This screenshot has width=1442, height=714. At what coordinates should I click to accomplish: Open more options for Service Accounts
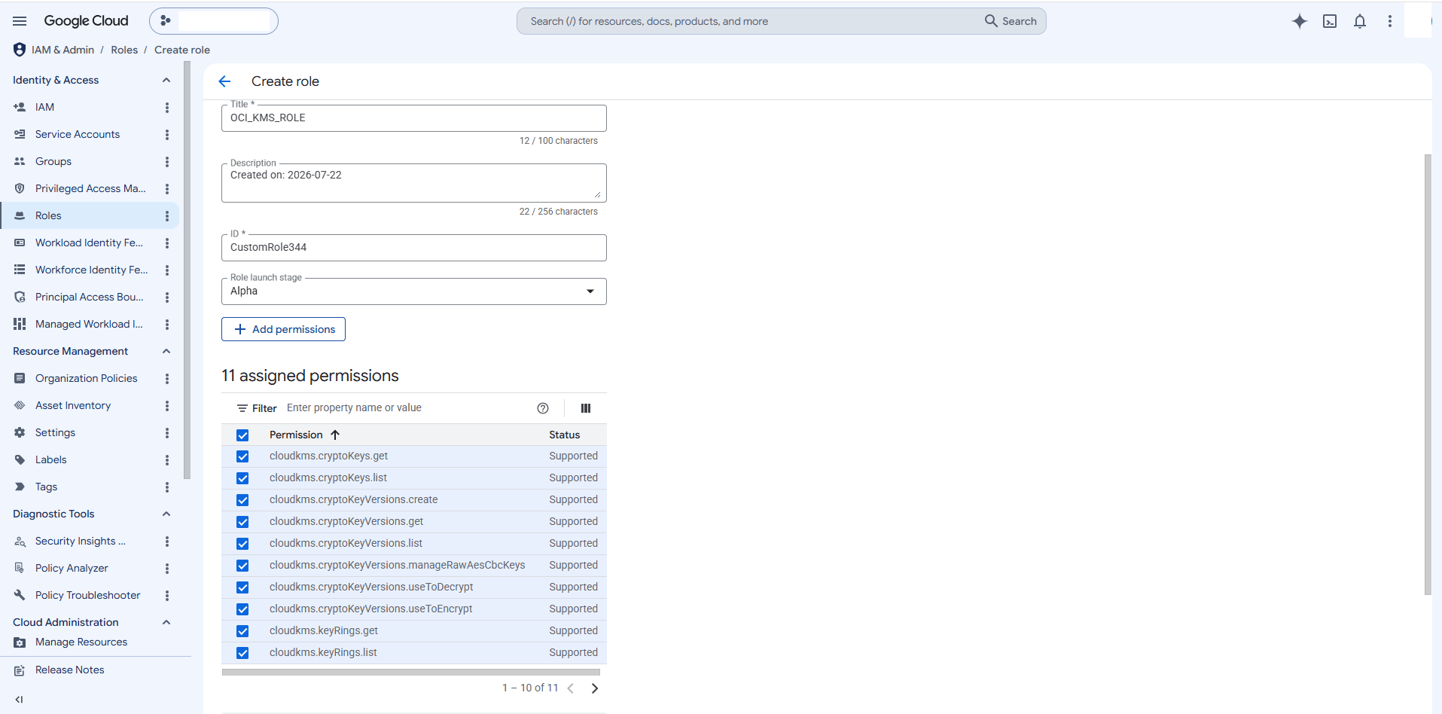167,135
